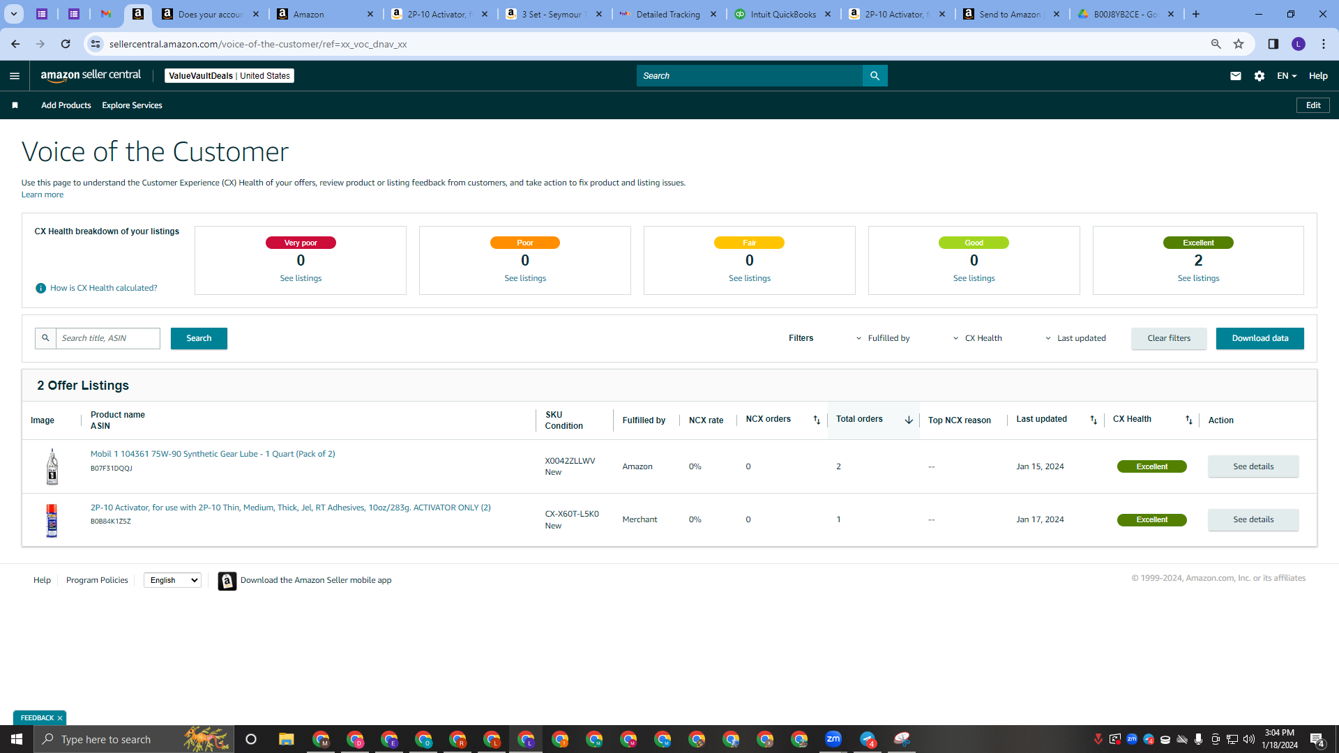Open the Explore Services menu item
This screenshot has width=1339, height=753.
click(132, 105)
